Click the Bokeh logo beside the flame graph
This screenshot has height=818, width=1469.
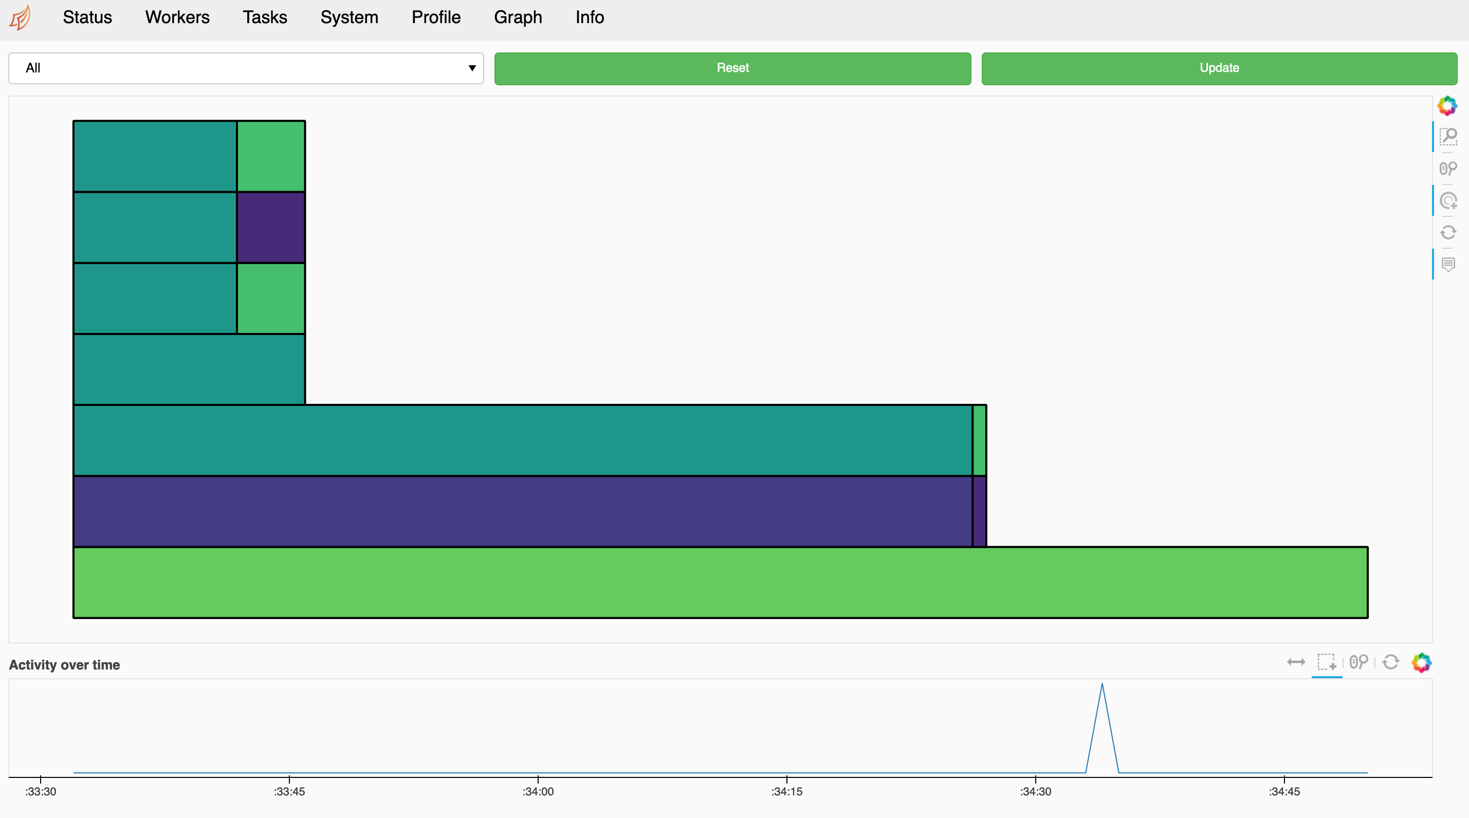click(1447, 105)
